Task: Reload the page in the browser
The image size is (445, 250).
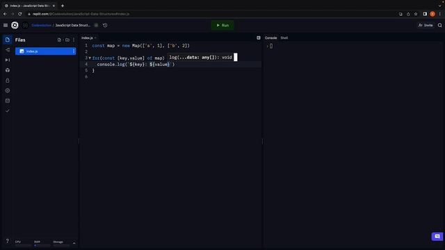Action: tap(20, 14)
